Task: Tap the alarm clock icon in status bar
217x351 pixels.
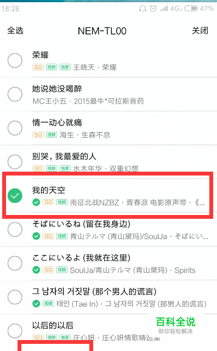Action: (x=153, y=9)
